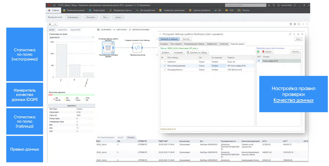
Task: Open history clock icon in title bar
Action: pyautogui.click(x=274, y=5)
